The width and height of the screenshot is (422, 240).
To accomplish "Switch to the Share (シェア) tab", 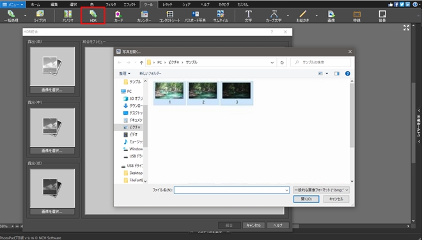I will [x=186, y=4].
